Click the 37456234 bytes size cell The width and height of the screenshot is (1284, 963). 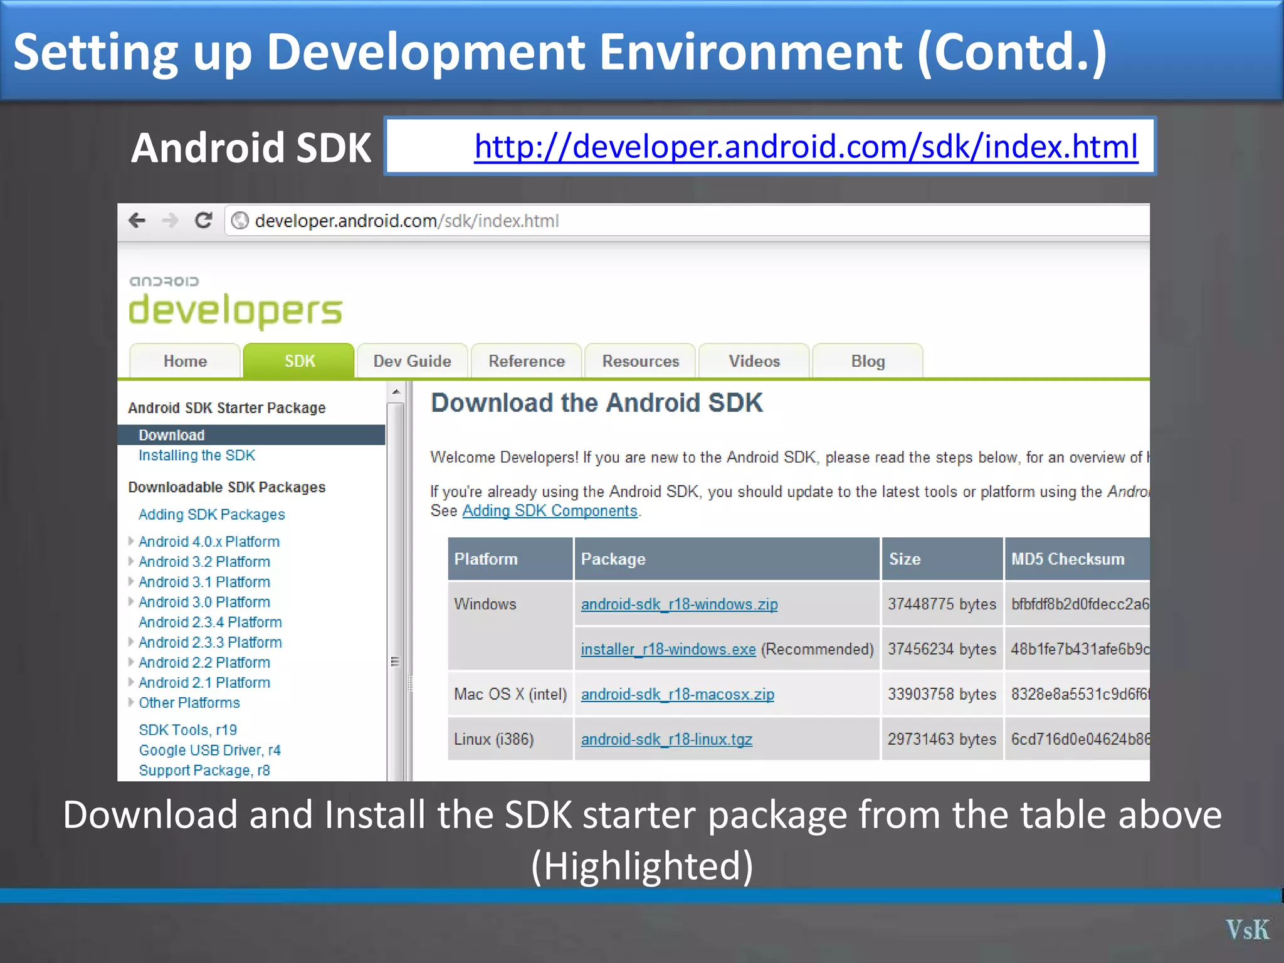942,649
